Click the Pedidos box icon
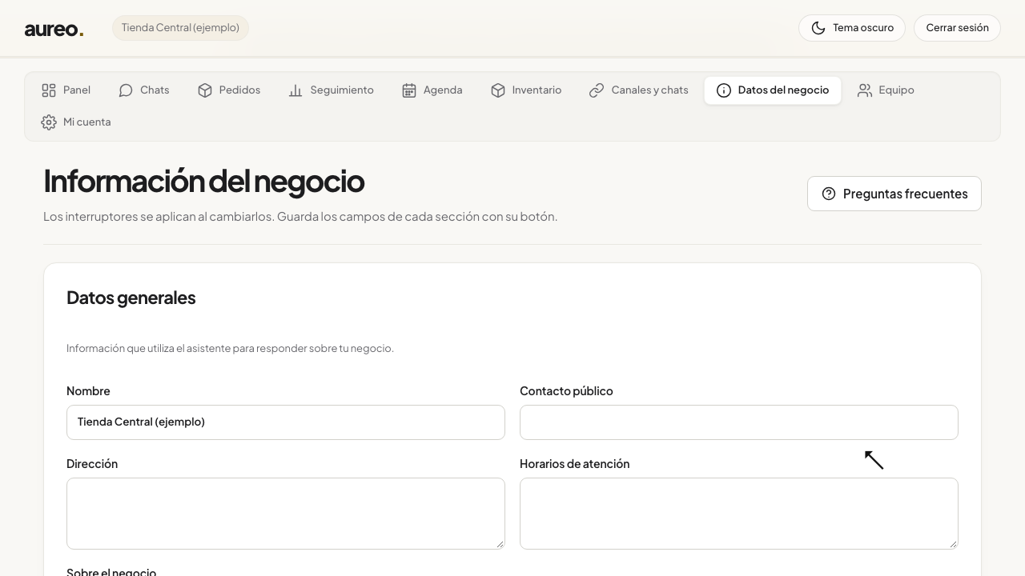Image resolution: width=1025 pixels, height=576 pixels. pyautogui.click(x=205, y=90)
